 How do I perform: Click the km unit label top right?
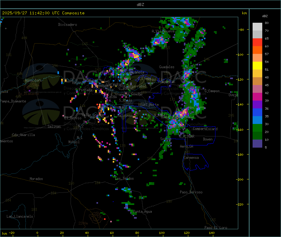coord(244,13)
